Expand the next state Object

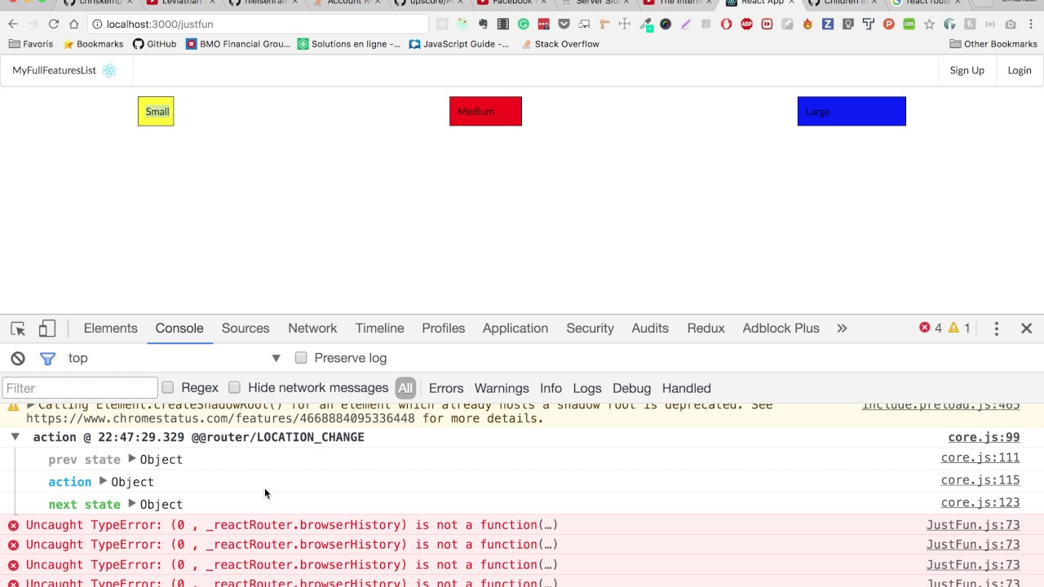(x=131, y=504)
